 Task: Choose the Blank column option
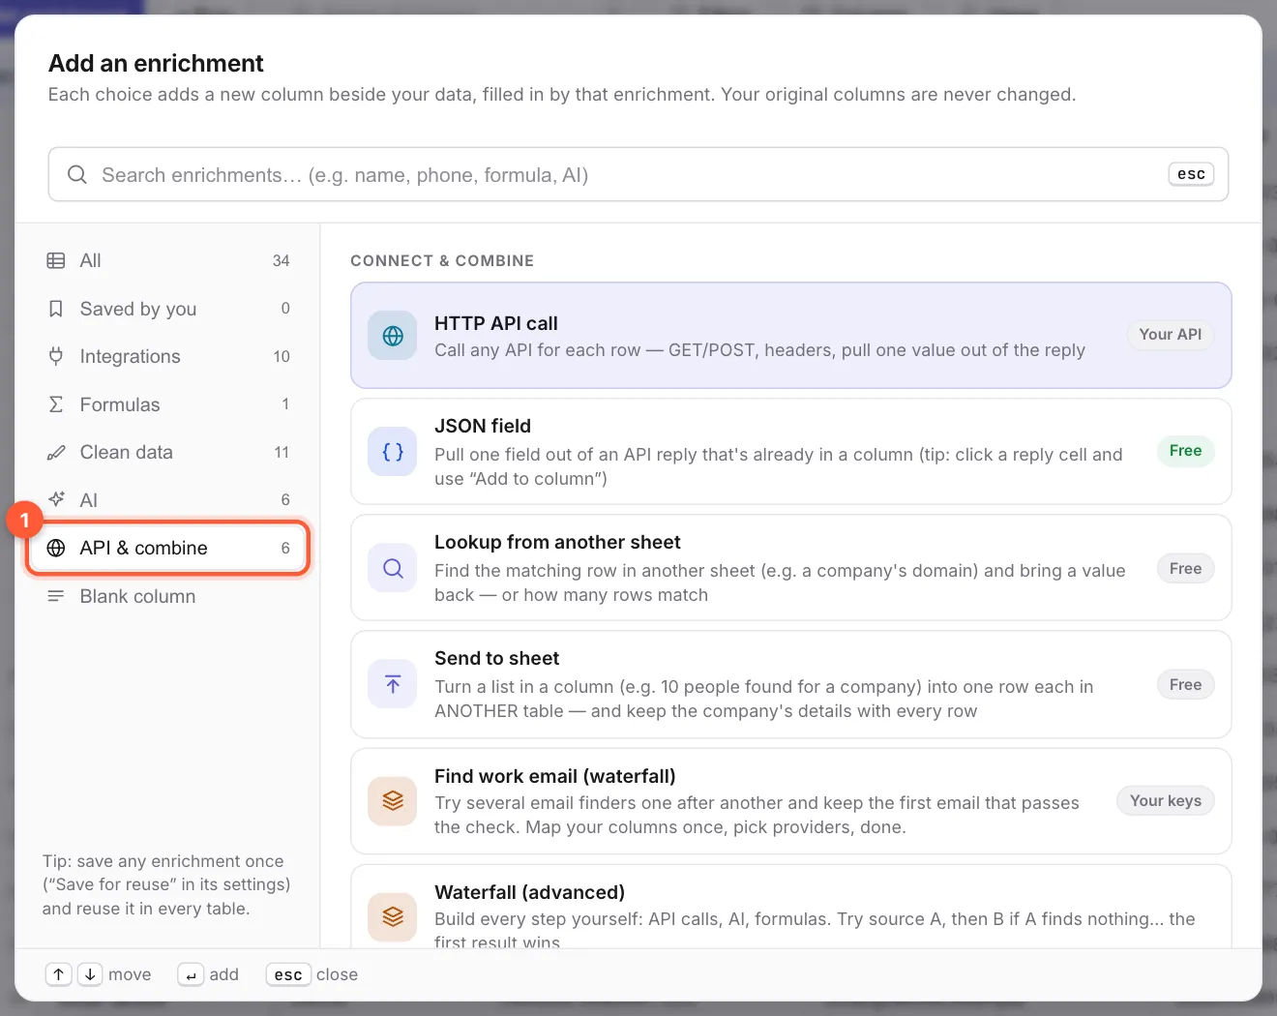coord(168,596)
